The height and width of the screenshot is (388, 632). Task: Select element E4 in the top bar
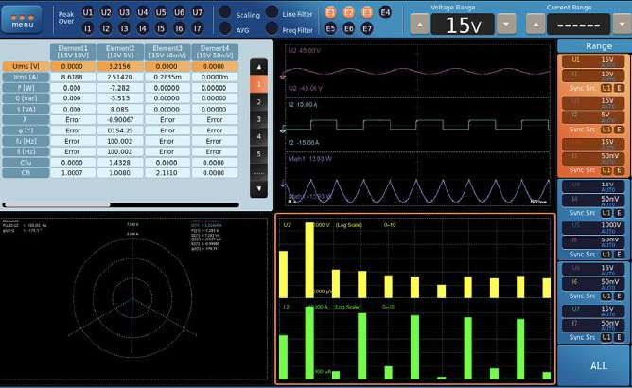(385, 12)
